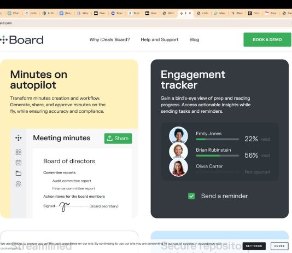The width and height of the screenshot is (292, 253).
Task: Select the people icon in minutes sidebar
Action: tap(19, 184)
